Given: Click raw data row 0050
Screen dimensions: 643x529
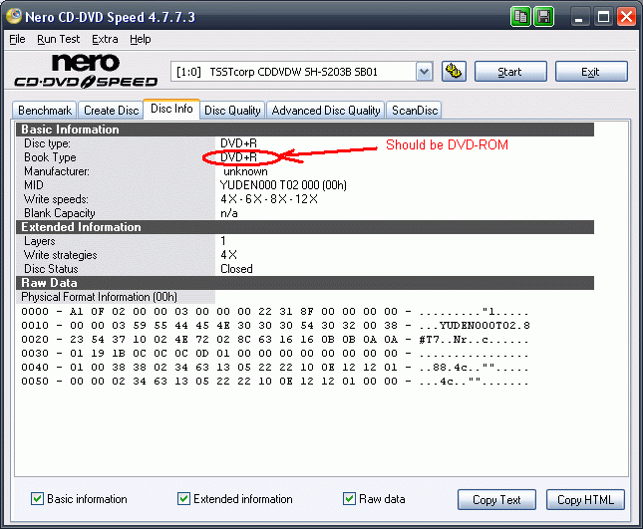Looking at the screenshot, I should [x=275, y=382].
